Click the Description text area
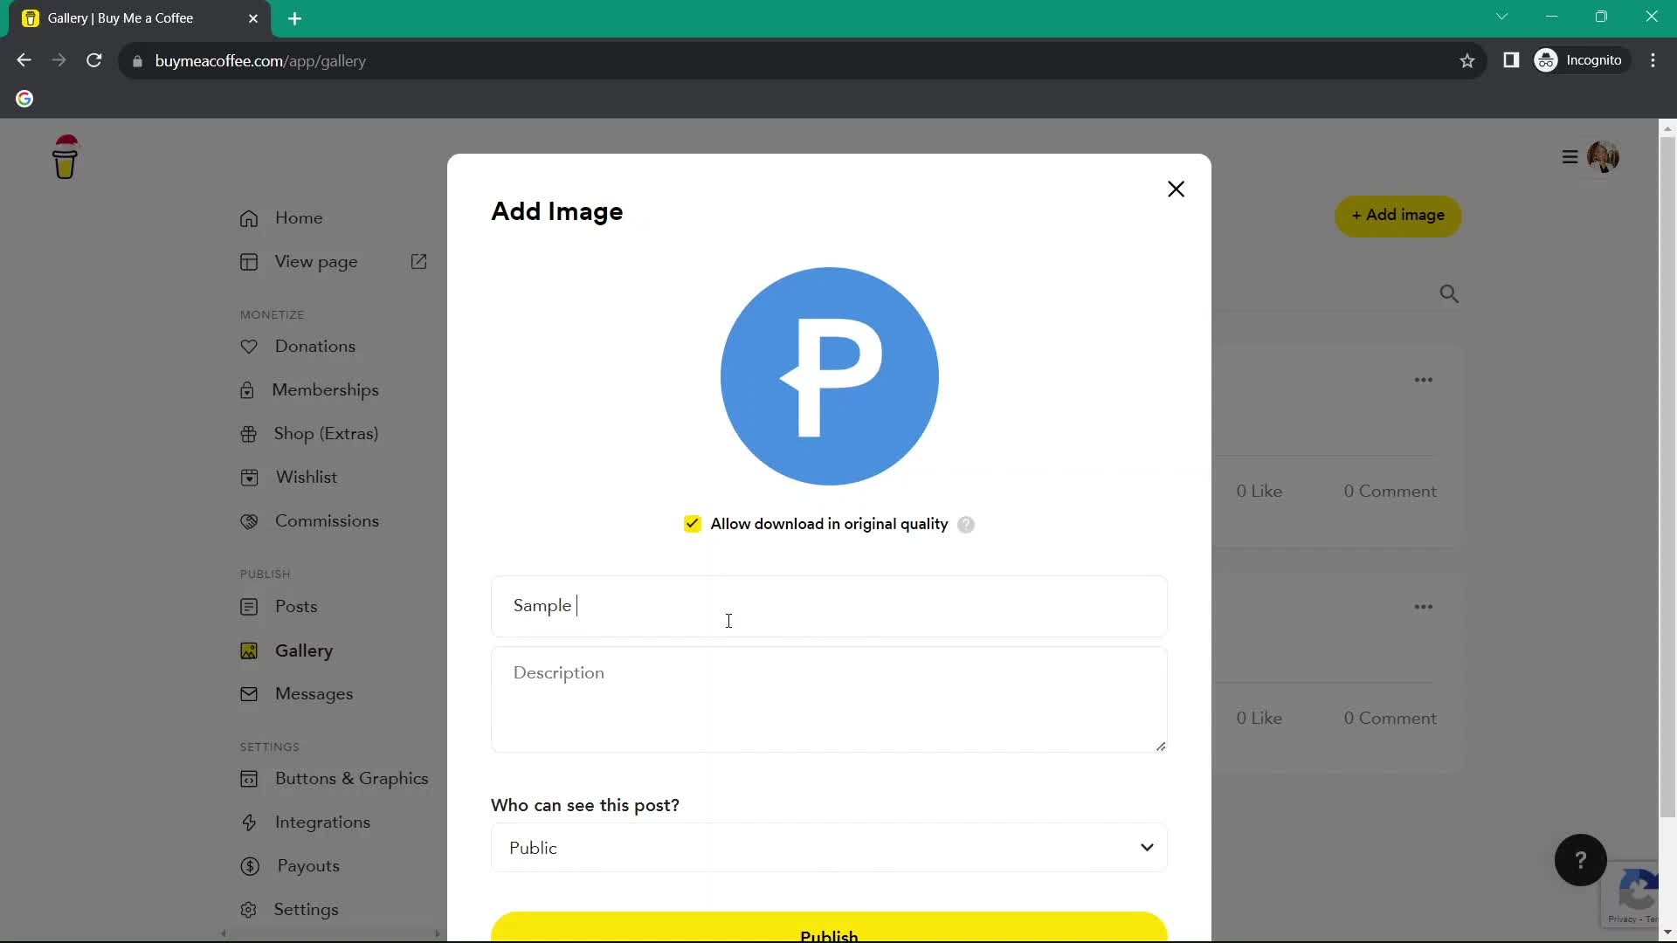Screen dimensions: 1677x943 (829, 699)
